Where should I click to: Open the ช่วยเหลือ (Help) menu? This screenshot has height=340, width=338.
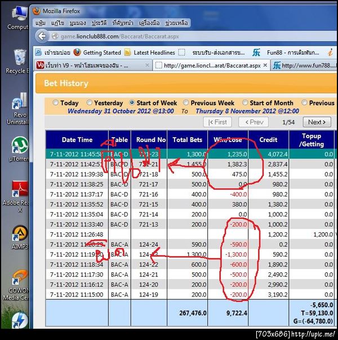[x=176, y=23]
